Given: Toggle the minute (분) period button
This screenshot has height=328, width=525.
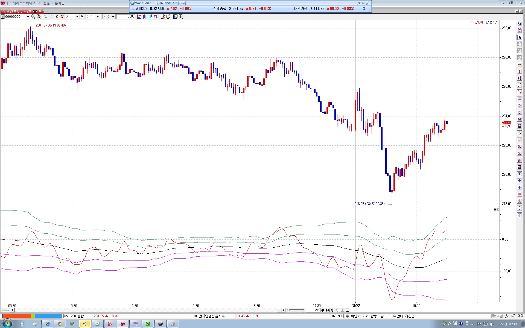Looking at the screenshot, I should pos(62,17).
